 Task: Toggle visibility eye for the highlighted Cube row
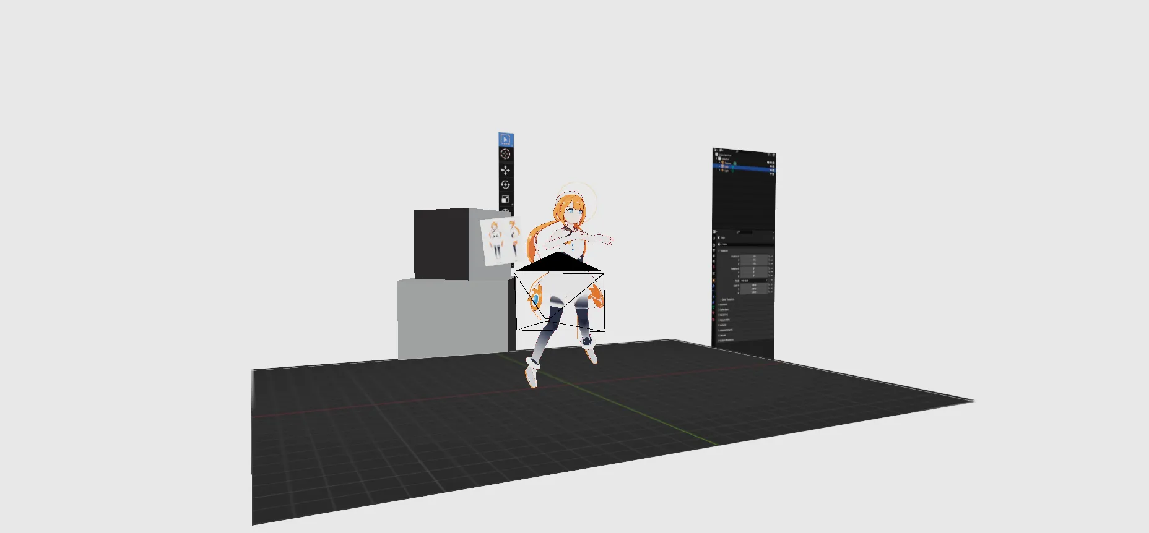tap(771, 170)
